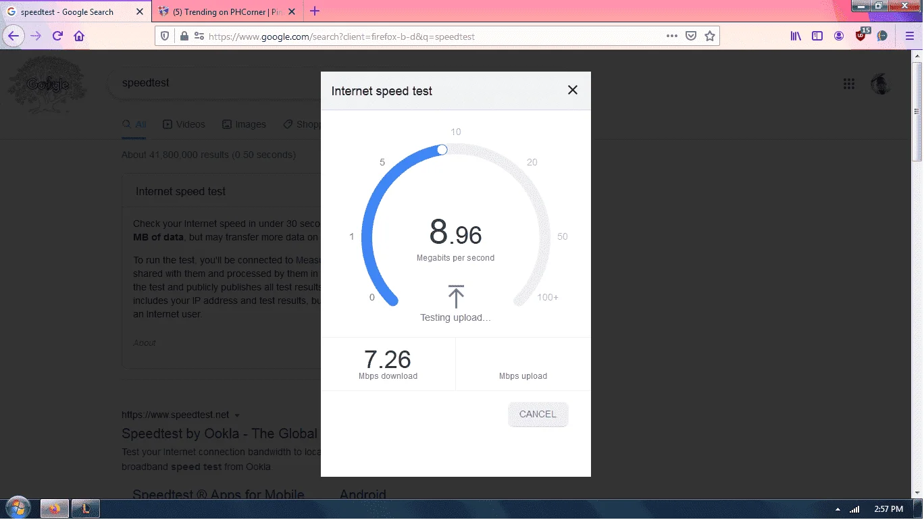
Task: Click the upload arrow icon in the dialog
Action: [x=456, y=296]
